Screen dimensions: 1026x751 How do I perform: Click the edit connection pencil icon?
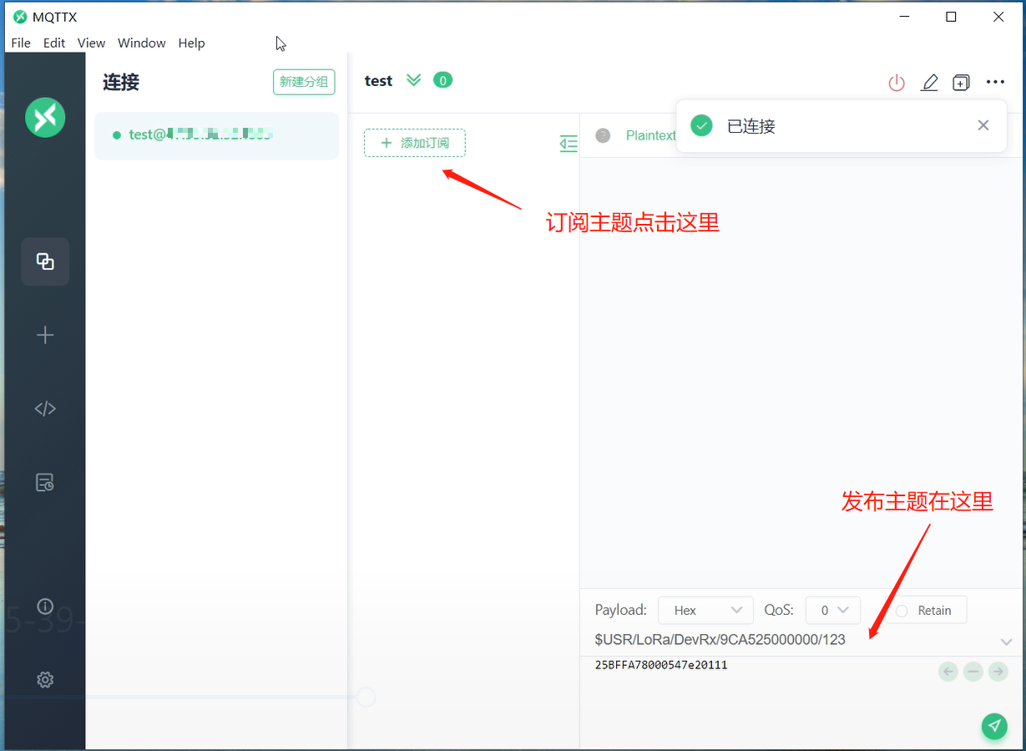coord(929,83)
